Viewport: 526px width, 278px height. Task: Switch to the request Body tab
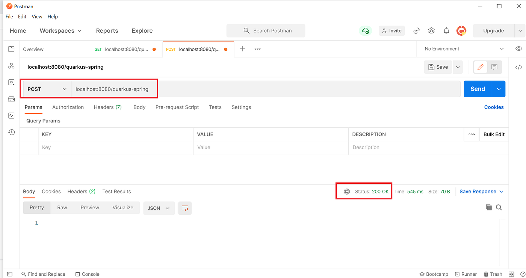point(139,107)
